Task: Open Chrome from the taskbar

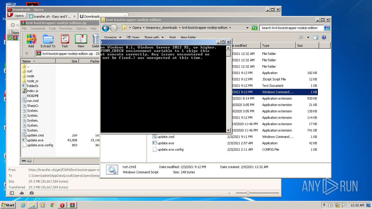Action: point(52,205)
